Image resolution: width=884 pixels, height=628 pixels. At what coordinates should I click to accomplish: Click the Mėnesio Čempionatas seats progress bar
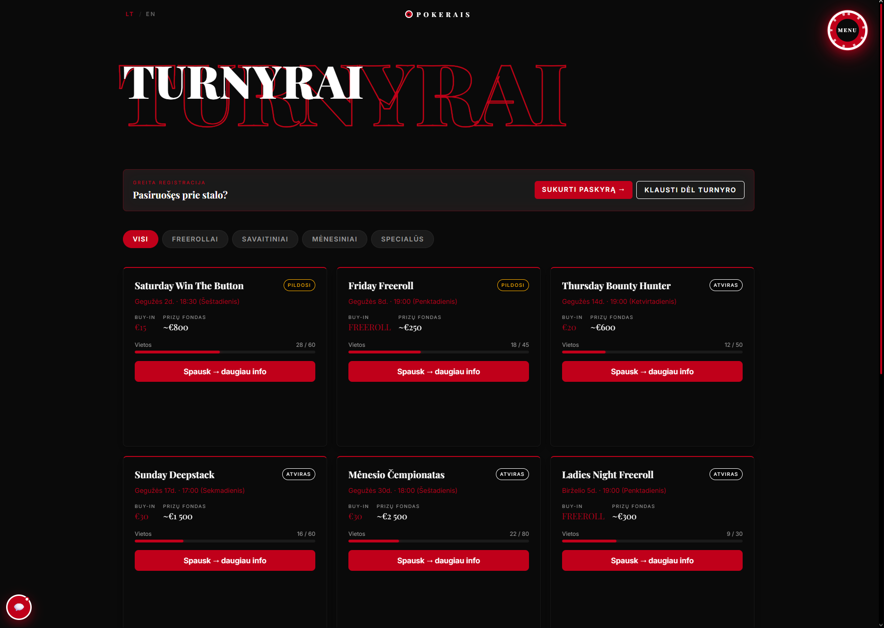pyautogui.click(x=439, y=541)
